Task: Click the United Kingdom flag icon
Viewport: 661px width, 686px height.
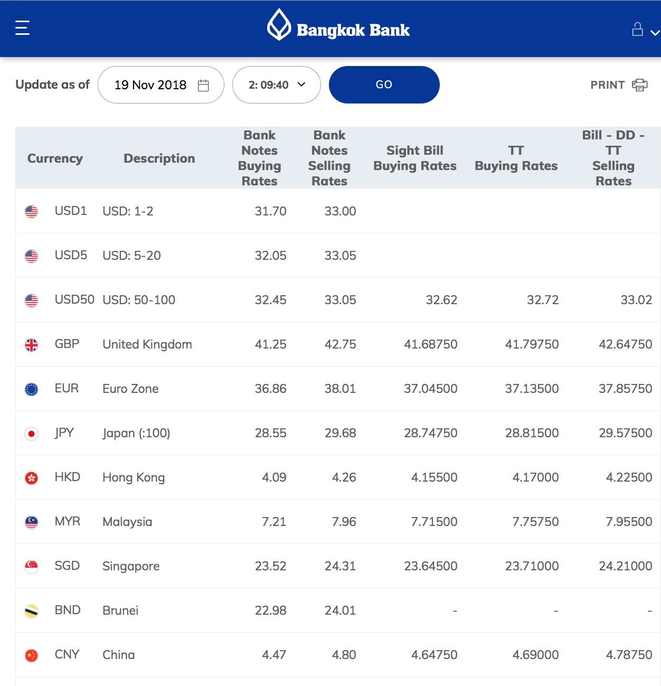Action: pos(32,345)
